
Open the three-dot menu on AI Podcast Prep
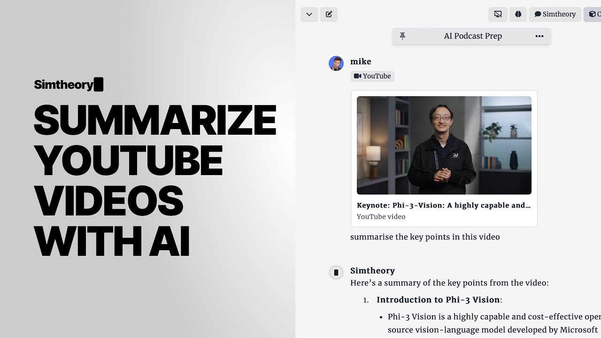(x=539, y=36)
